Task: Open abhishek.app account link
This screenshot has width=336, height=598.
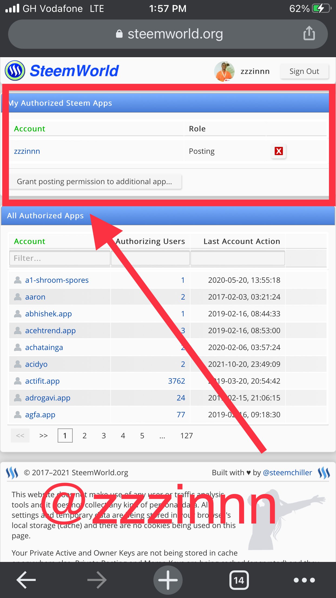Action: pos(48,314)
